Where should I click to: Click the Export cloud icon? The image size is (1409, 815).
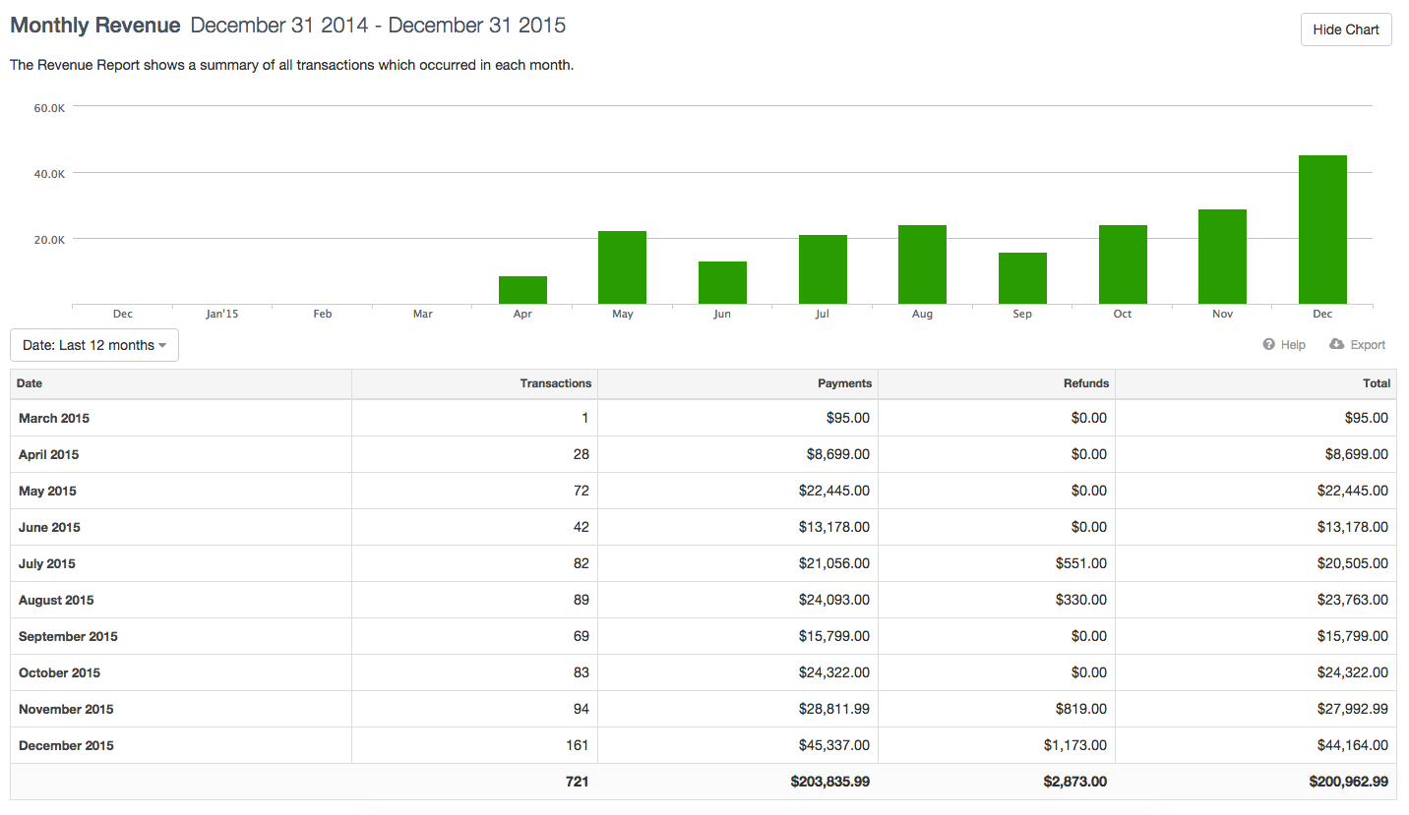coord(1336,344)
